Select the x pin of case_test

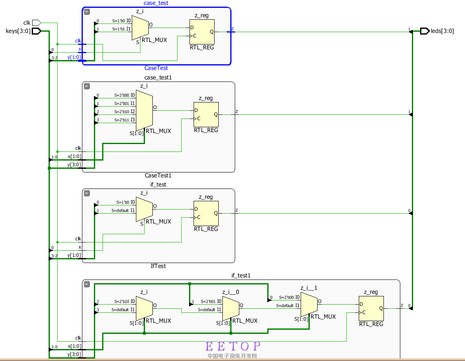80,49
